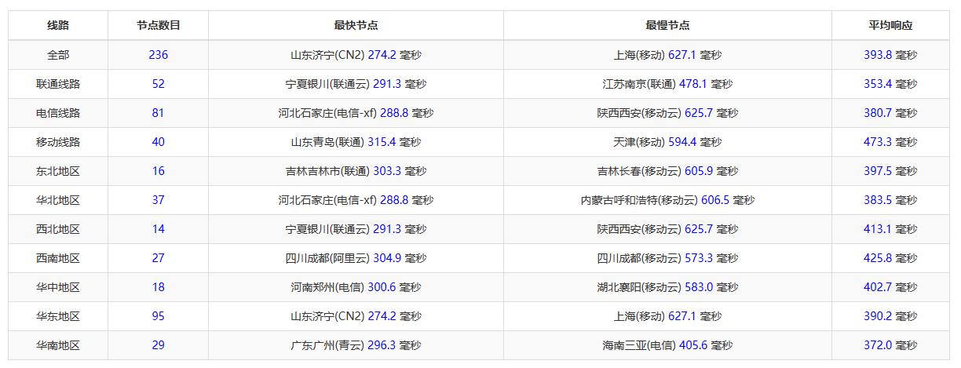Click the 线路 column header
961x368 pixels.
pos(58,25)
